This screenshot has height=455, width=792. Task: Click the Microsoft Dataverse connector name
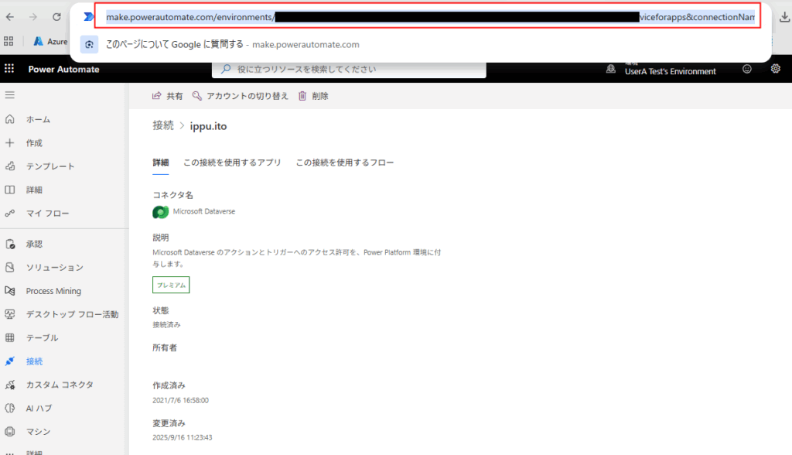tap(204, 211)
